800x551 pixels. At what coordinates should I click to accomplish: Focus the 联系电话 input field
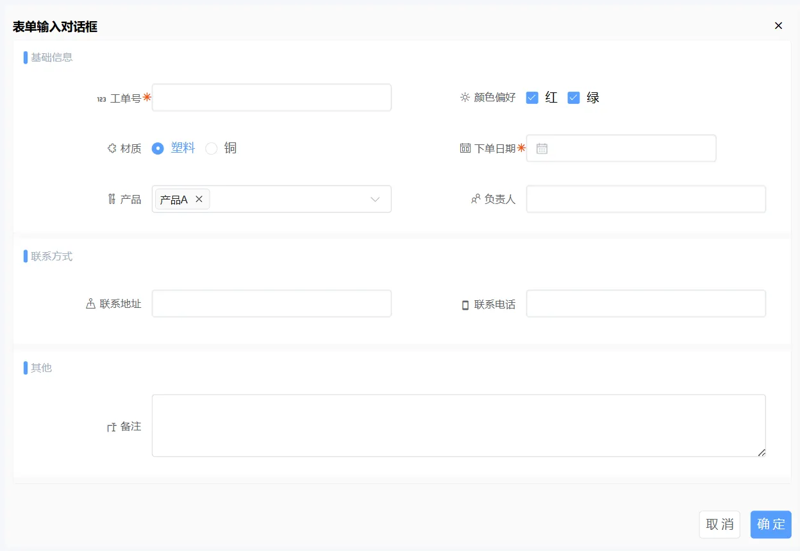646,303
